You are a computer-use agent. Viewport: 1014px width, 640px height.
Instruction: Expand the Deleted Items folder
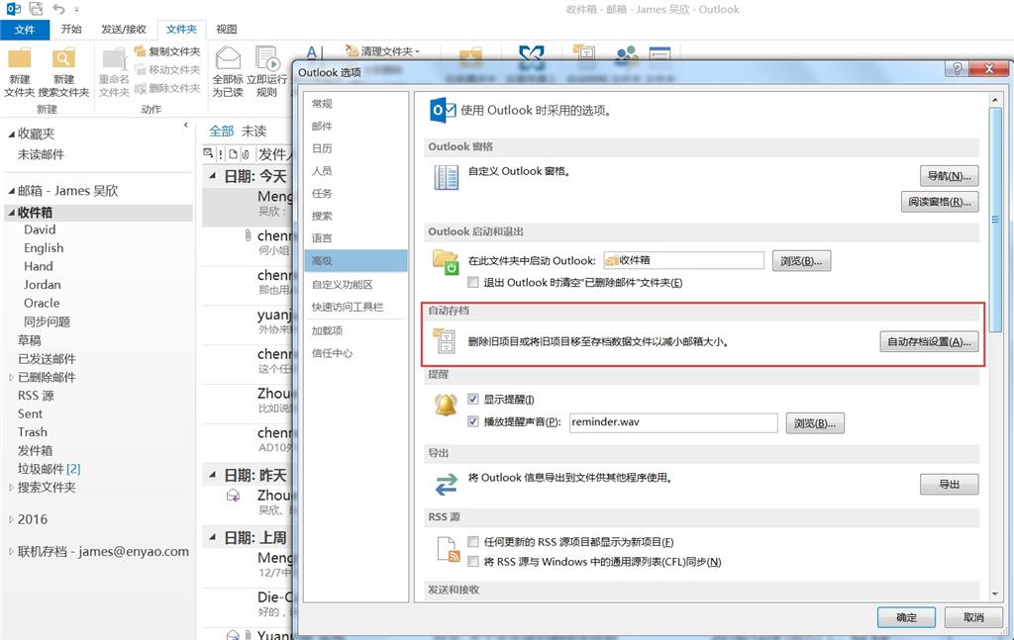(x=11, y=377)
